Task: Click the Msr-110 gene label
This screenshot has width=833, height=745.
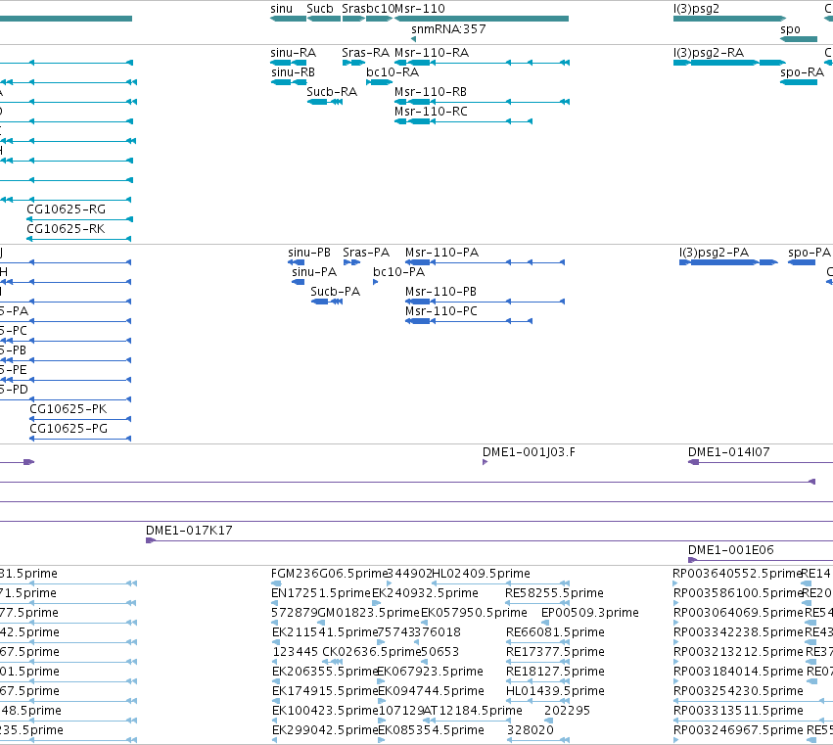Action: (x=420, y=9)
